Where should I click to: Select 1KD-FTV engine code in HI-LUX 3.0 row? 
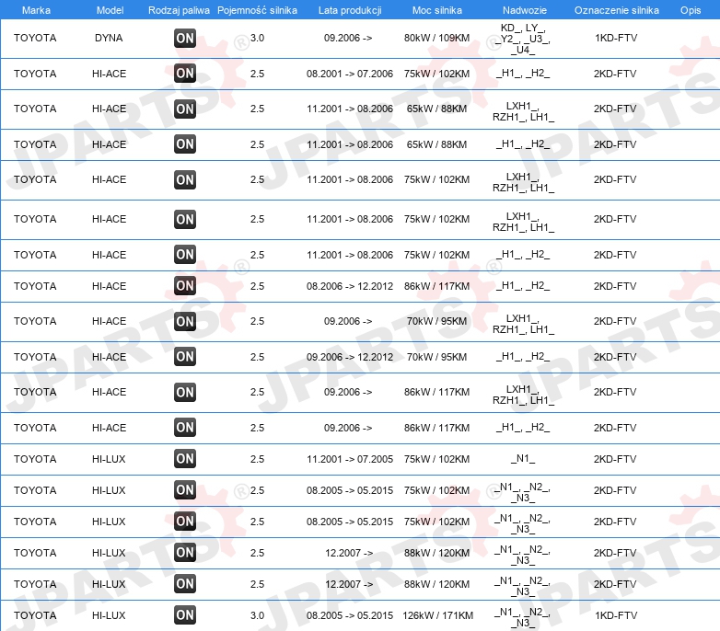[616, 615]
